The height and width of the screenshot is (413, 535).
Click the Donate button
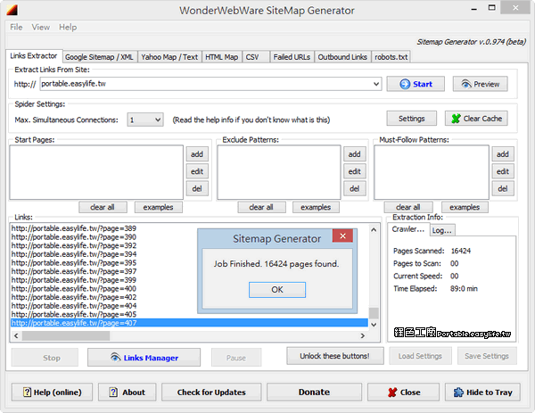[314, 392]
